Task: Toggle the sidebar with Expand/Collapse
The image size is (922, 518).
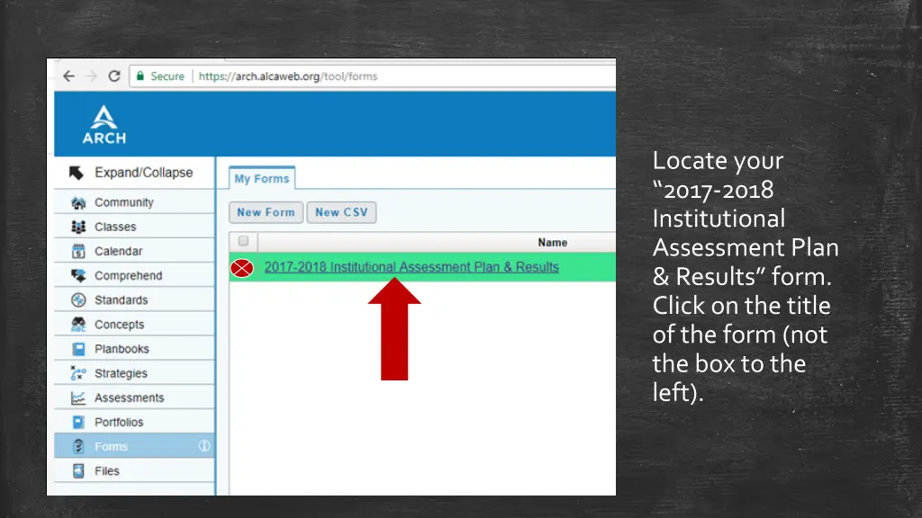Action: (x=134, y=173)
